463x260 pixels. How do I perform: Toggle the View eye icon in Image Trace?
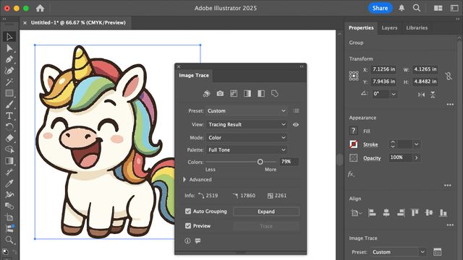click(296, 124)
